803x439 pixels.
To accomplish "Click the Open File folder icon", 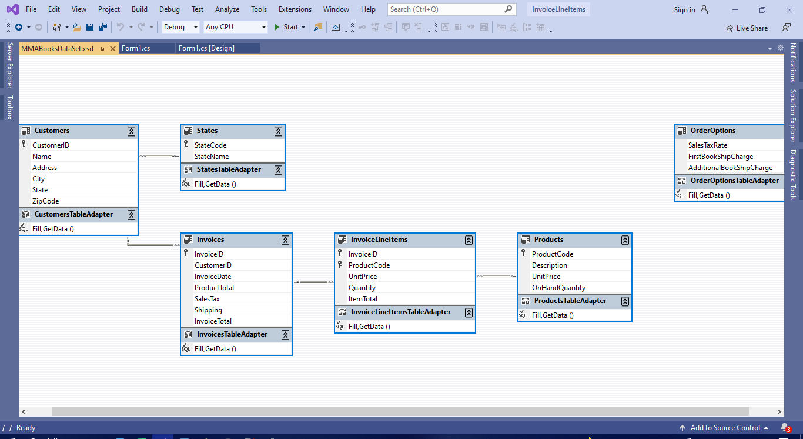I will (76, 27).
